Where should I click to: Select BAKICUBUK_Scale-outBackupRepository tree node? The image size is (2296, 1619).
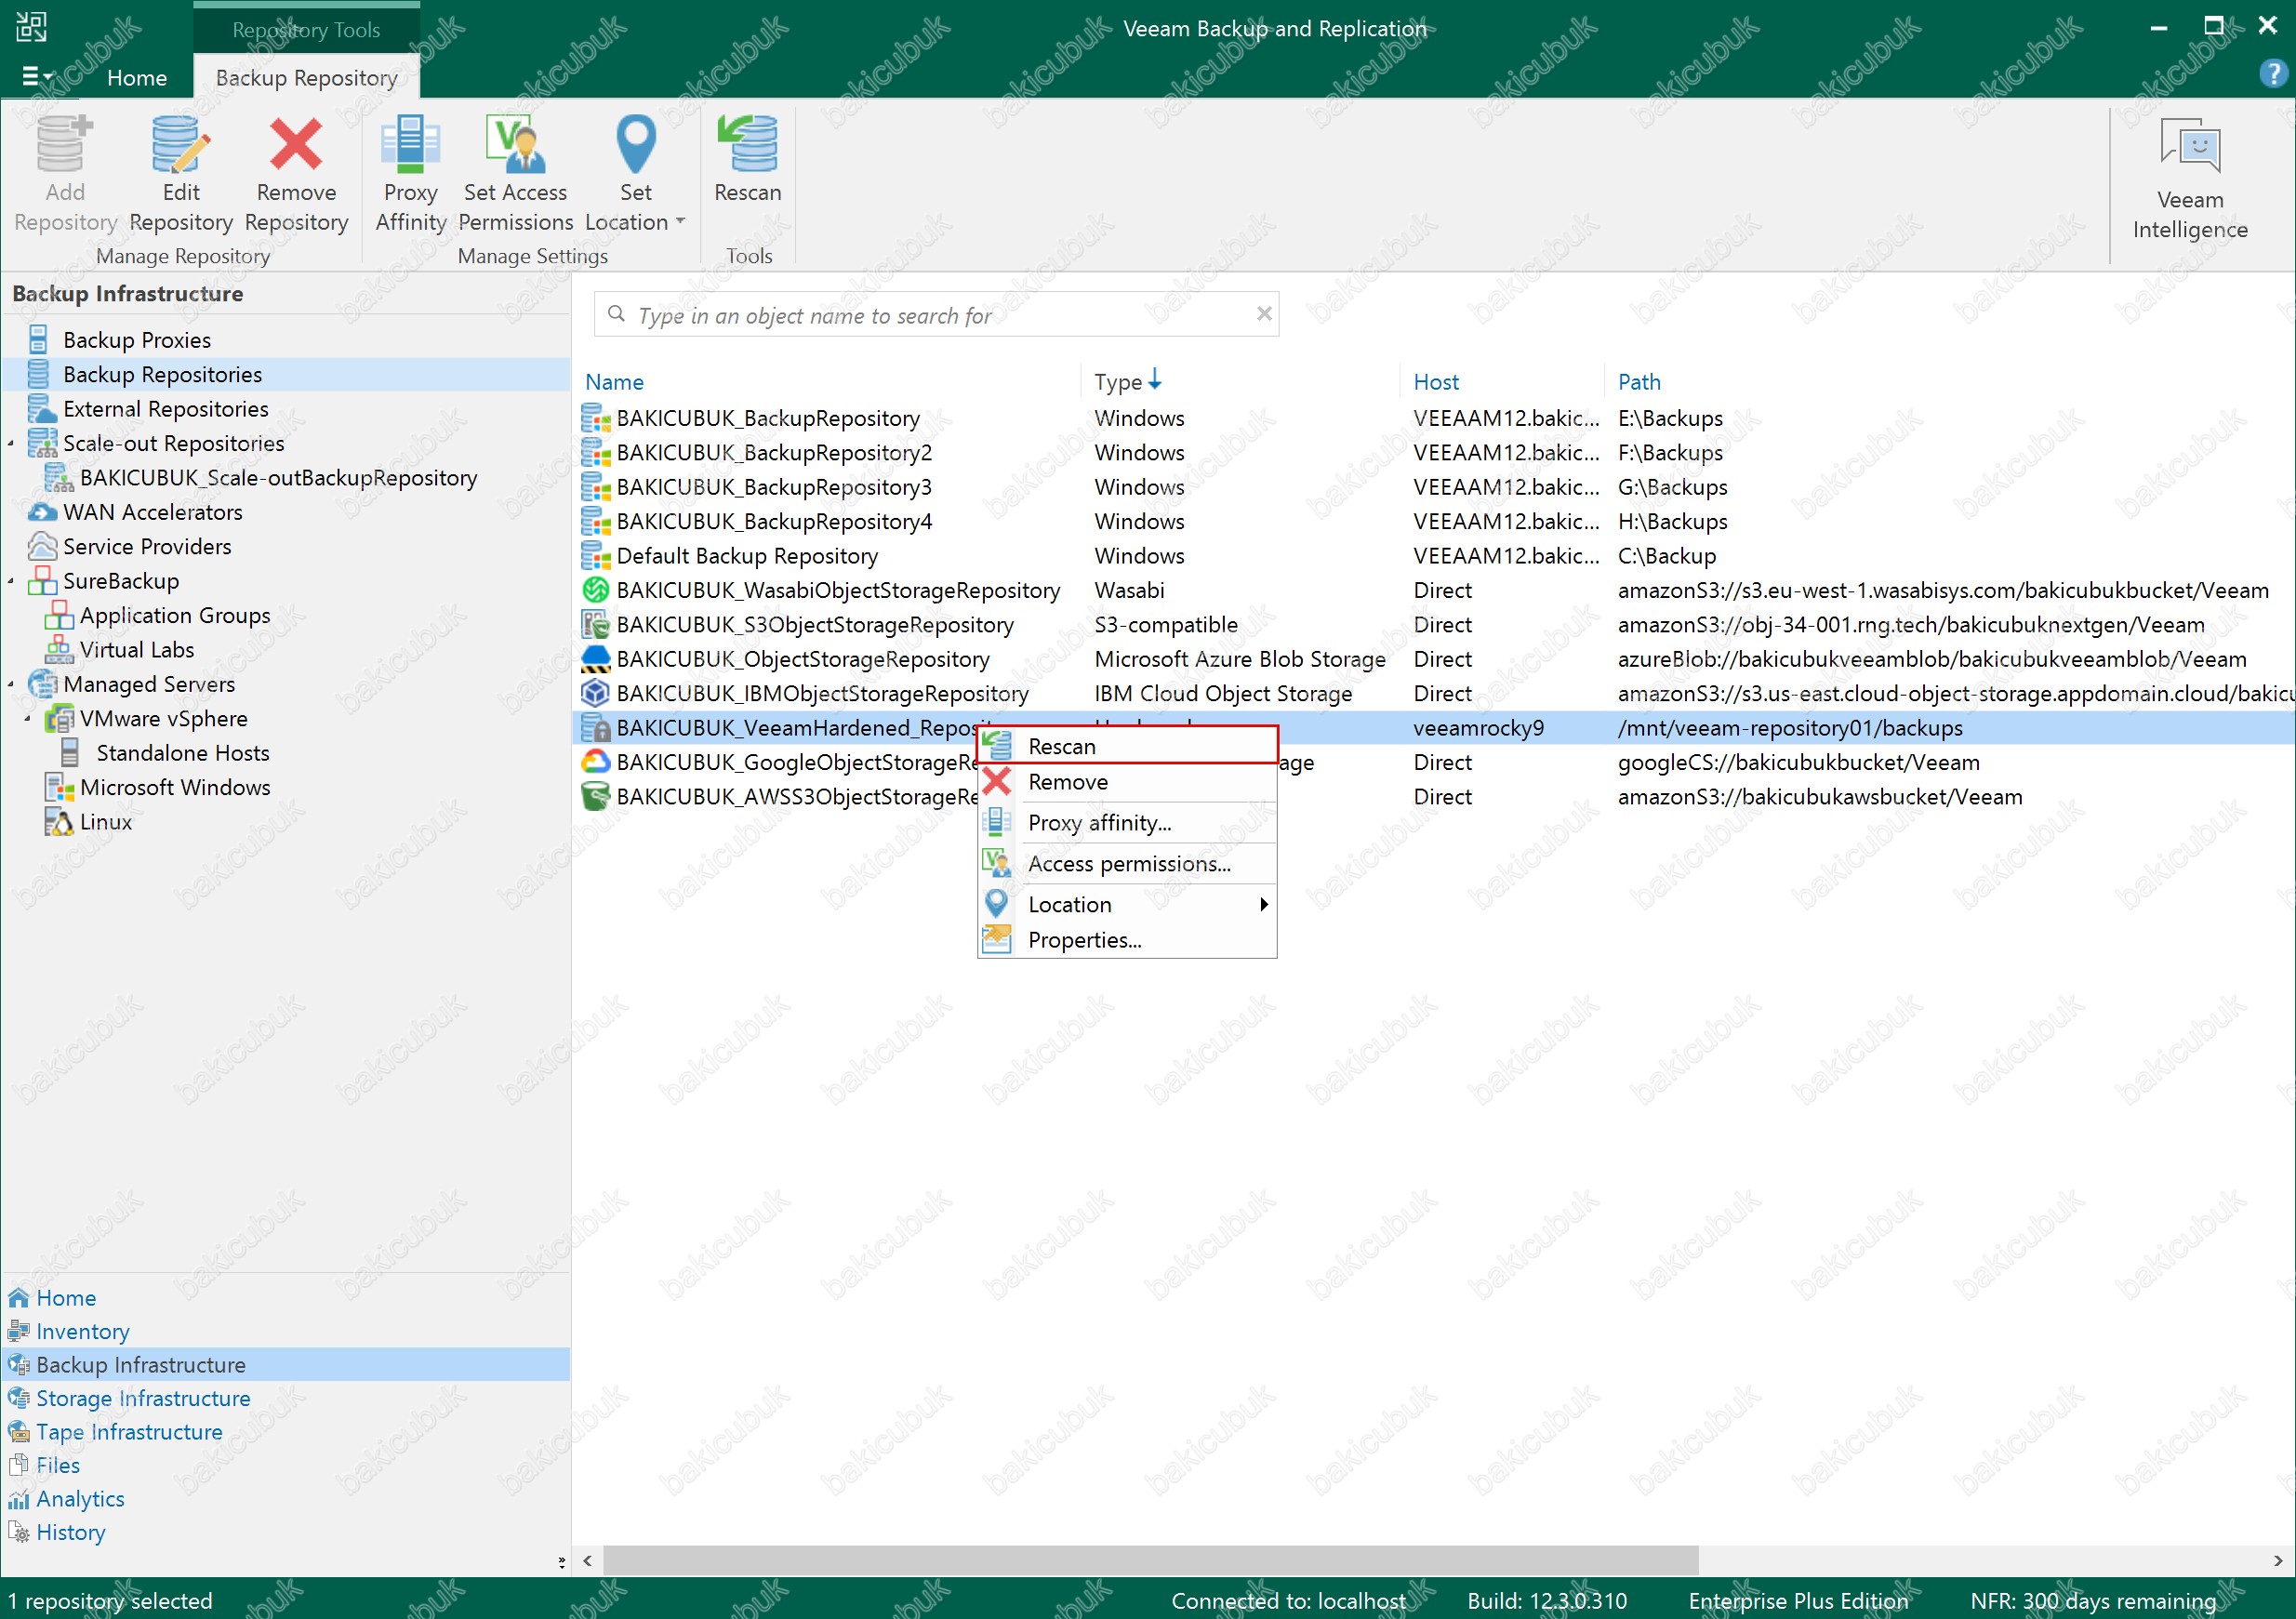tap(278, 478)
